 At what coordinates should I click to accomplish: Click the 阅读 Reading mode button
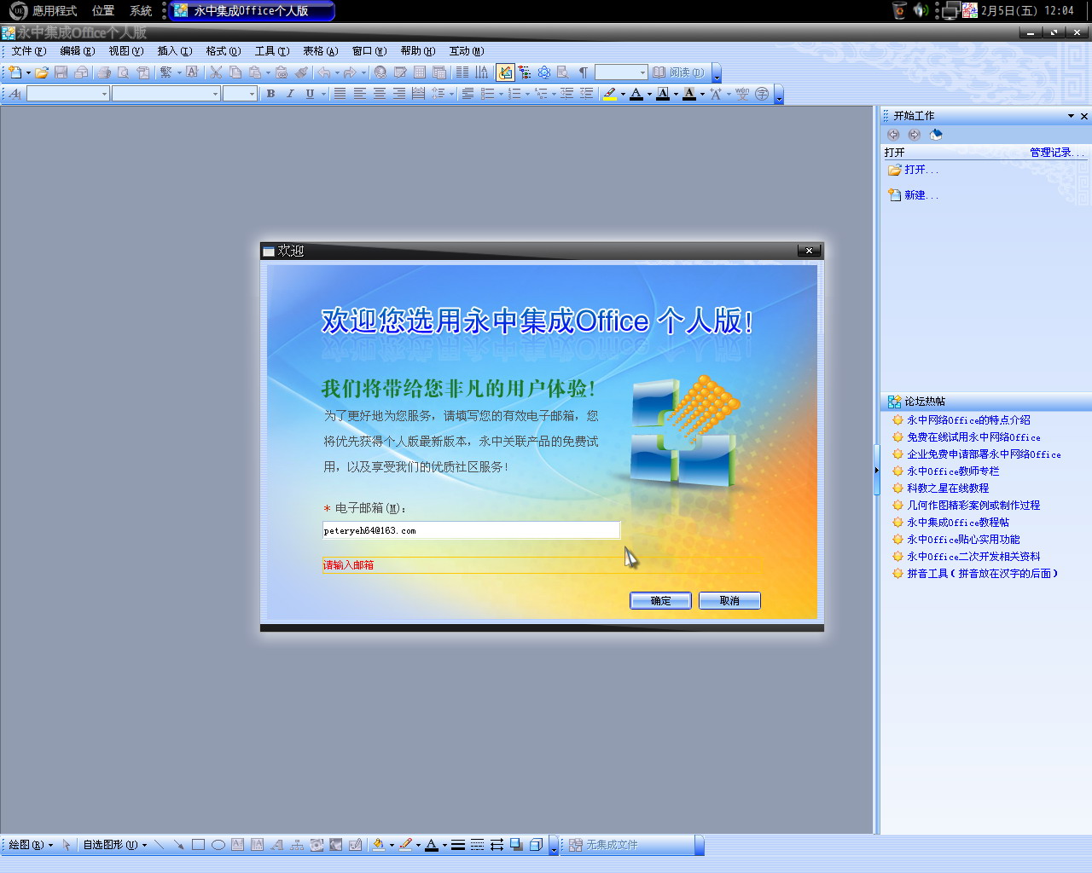[678, 72]
